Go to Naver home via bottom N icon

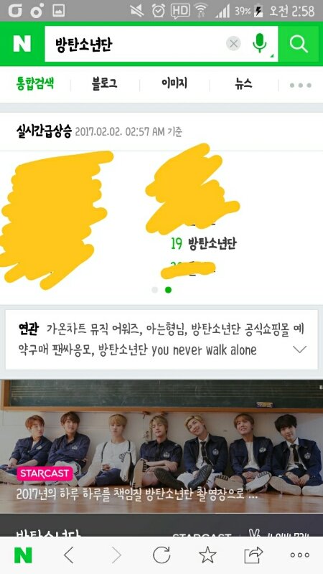tap(23, 555)
